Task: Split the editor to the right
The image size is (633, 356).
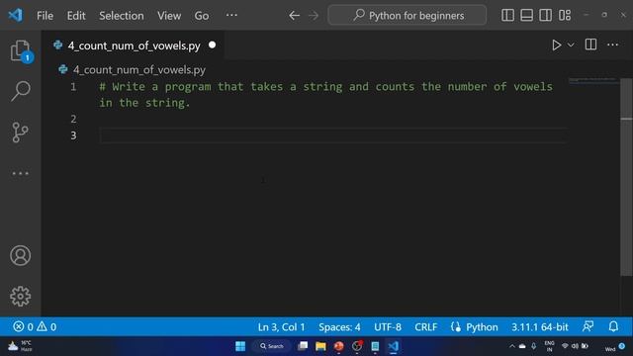Action: click(590, 44)
